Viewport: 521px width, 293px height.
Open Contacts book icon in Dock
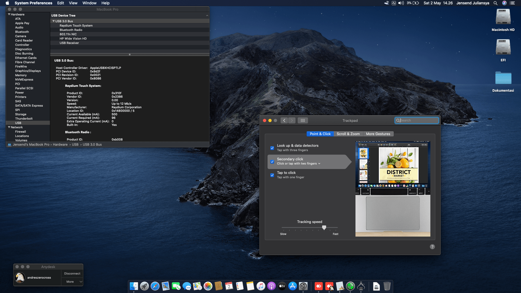coord(218,286)
